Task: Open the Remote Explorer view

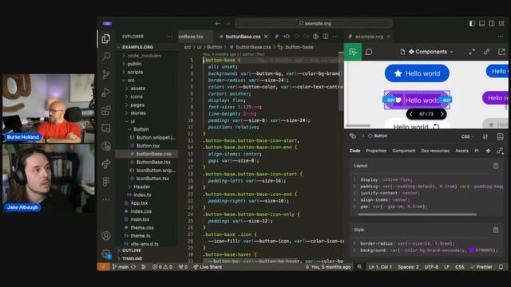Action: point(106,128)
